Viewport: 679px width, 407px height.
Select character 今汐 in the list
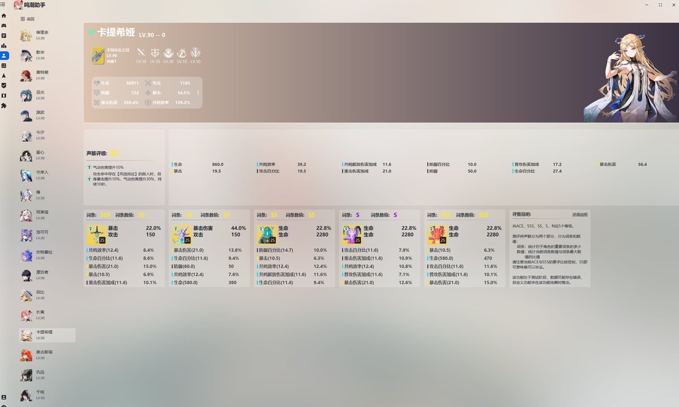pos(47,136)
